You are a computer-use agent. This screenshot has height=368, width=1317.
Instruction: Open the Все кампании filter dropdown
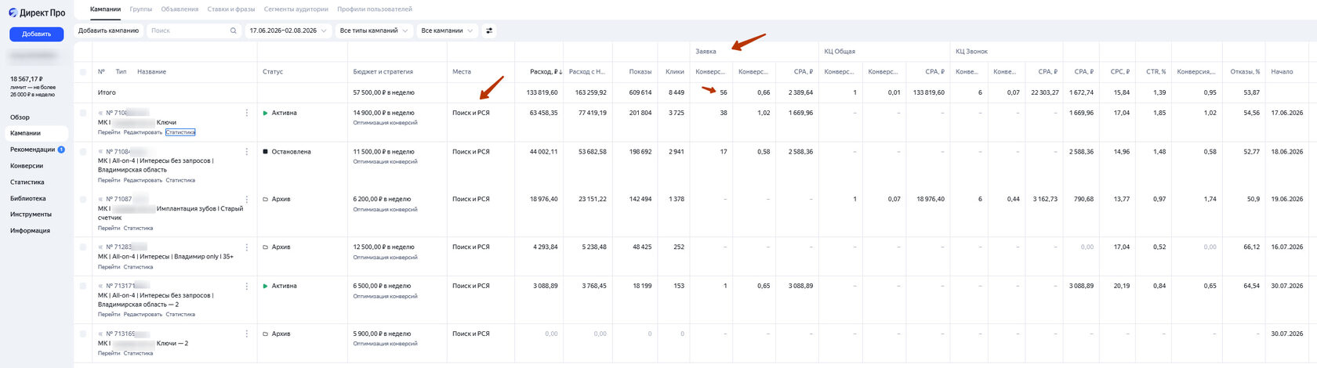(x=447, y=31)
